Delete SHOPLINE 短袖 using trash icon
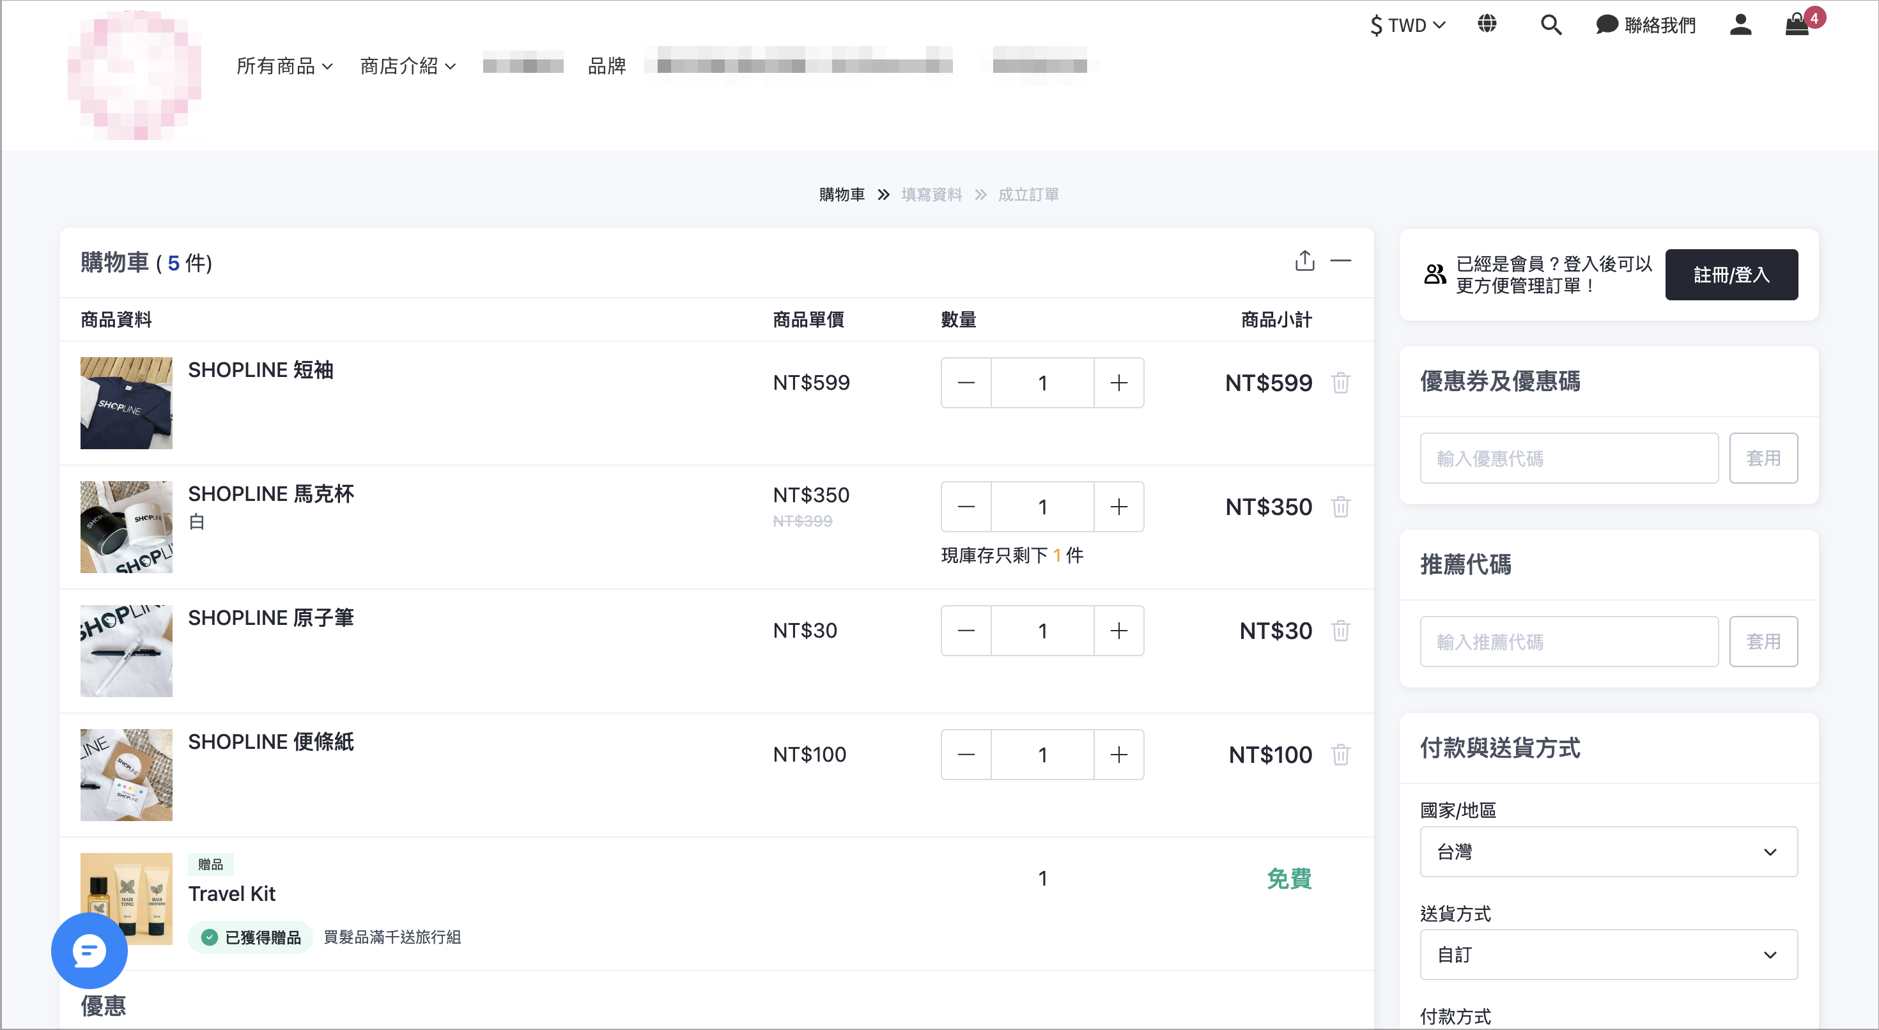1879x1030 pixels. pos(1340,382)
